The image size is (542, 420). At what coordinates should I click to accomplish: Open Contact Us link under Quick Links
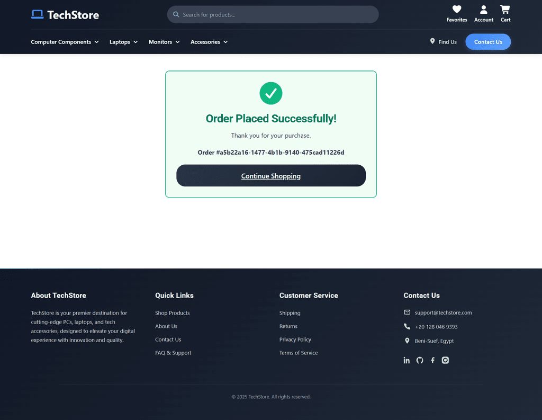(168, 339)
